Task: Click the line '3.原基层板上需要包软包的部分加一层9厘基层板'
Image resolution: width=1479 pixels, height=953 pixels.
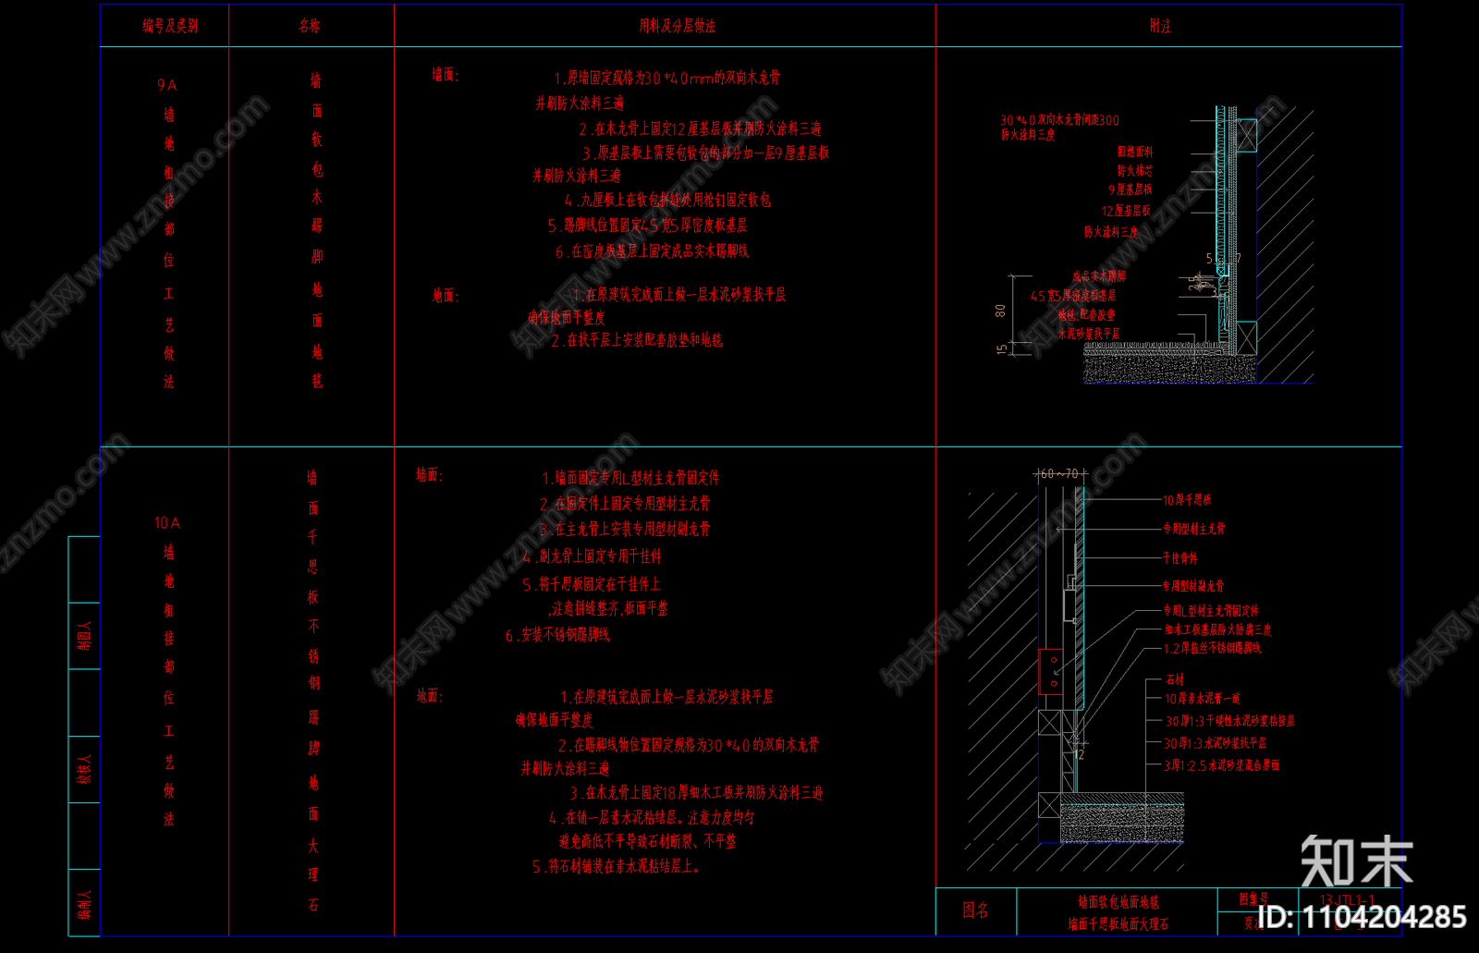Action: tap(706, 153)
